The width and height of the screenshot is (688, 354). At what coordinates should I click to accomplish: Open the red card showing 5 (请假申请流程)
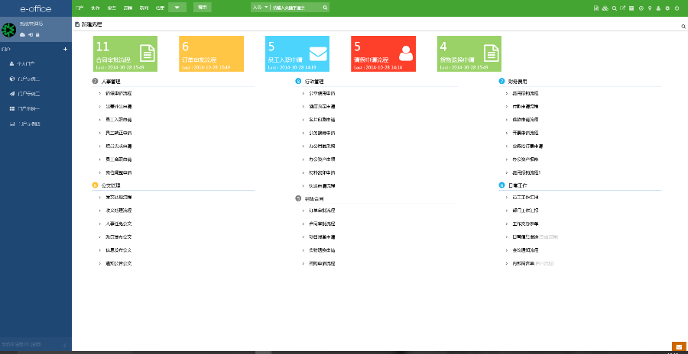click(383, 53)
